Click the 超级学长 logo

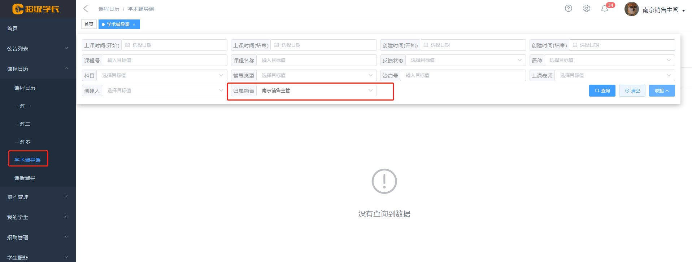pyautogui.click(x=36, y=9)
